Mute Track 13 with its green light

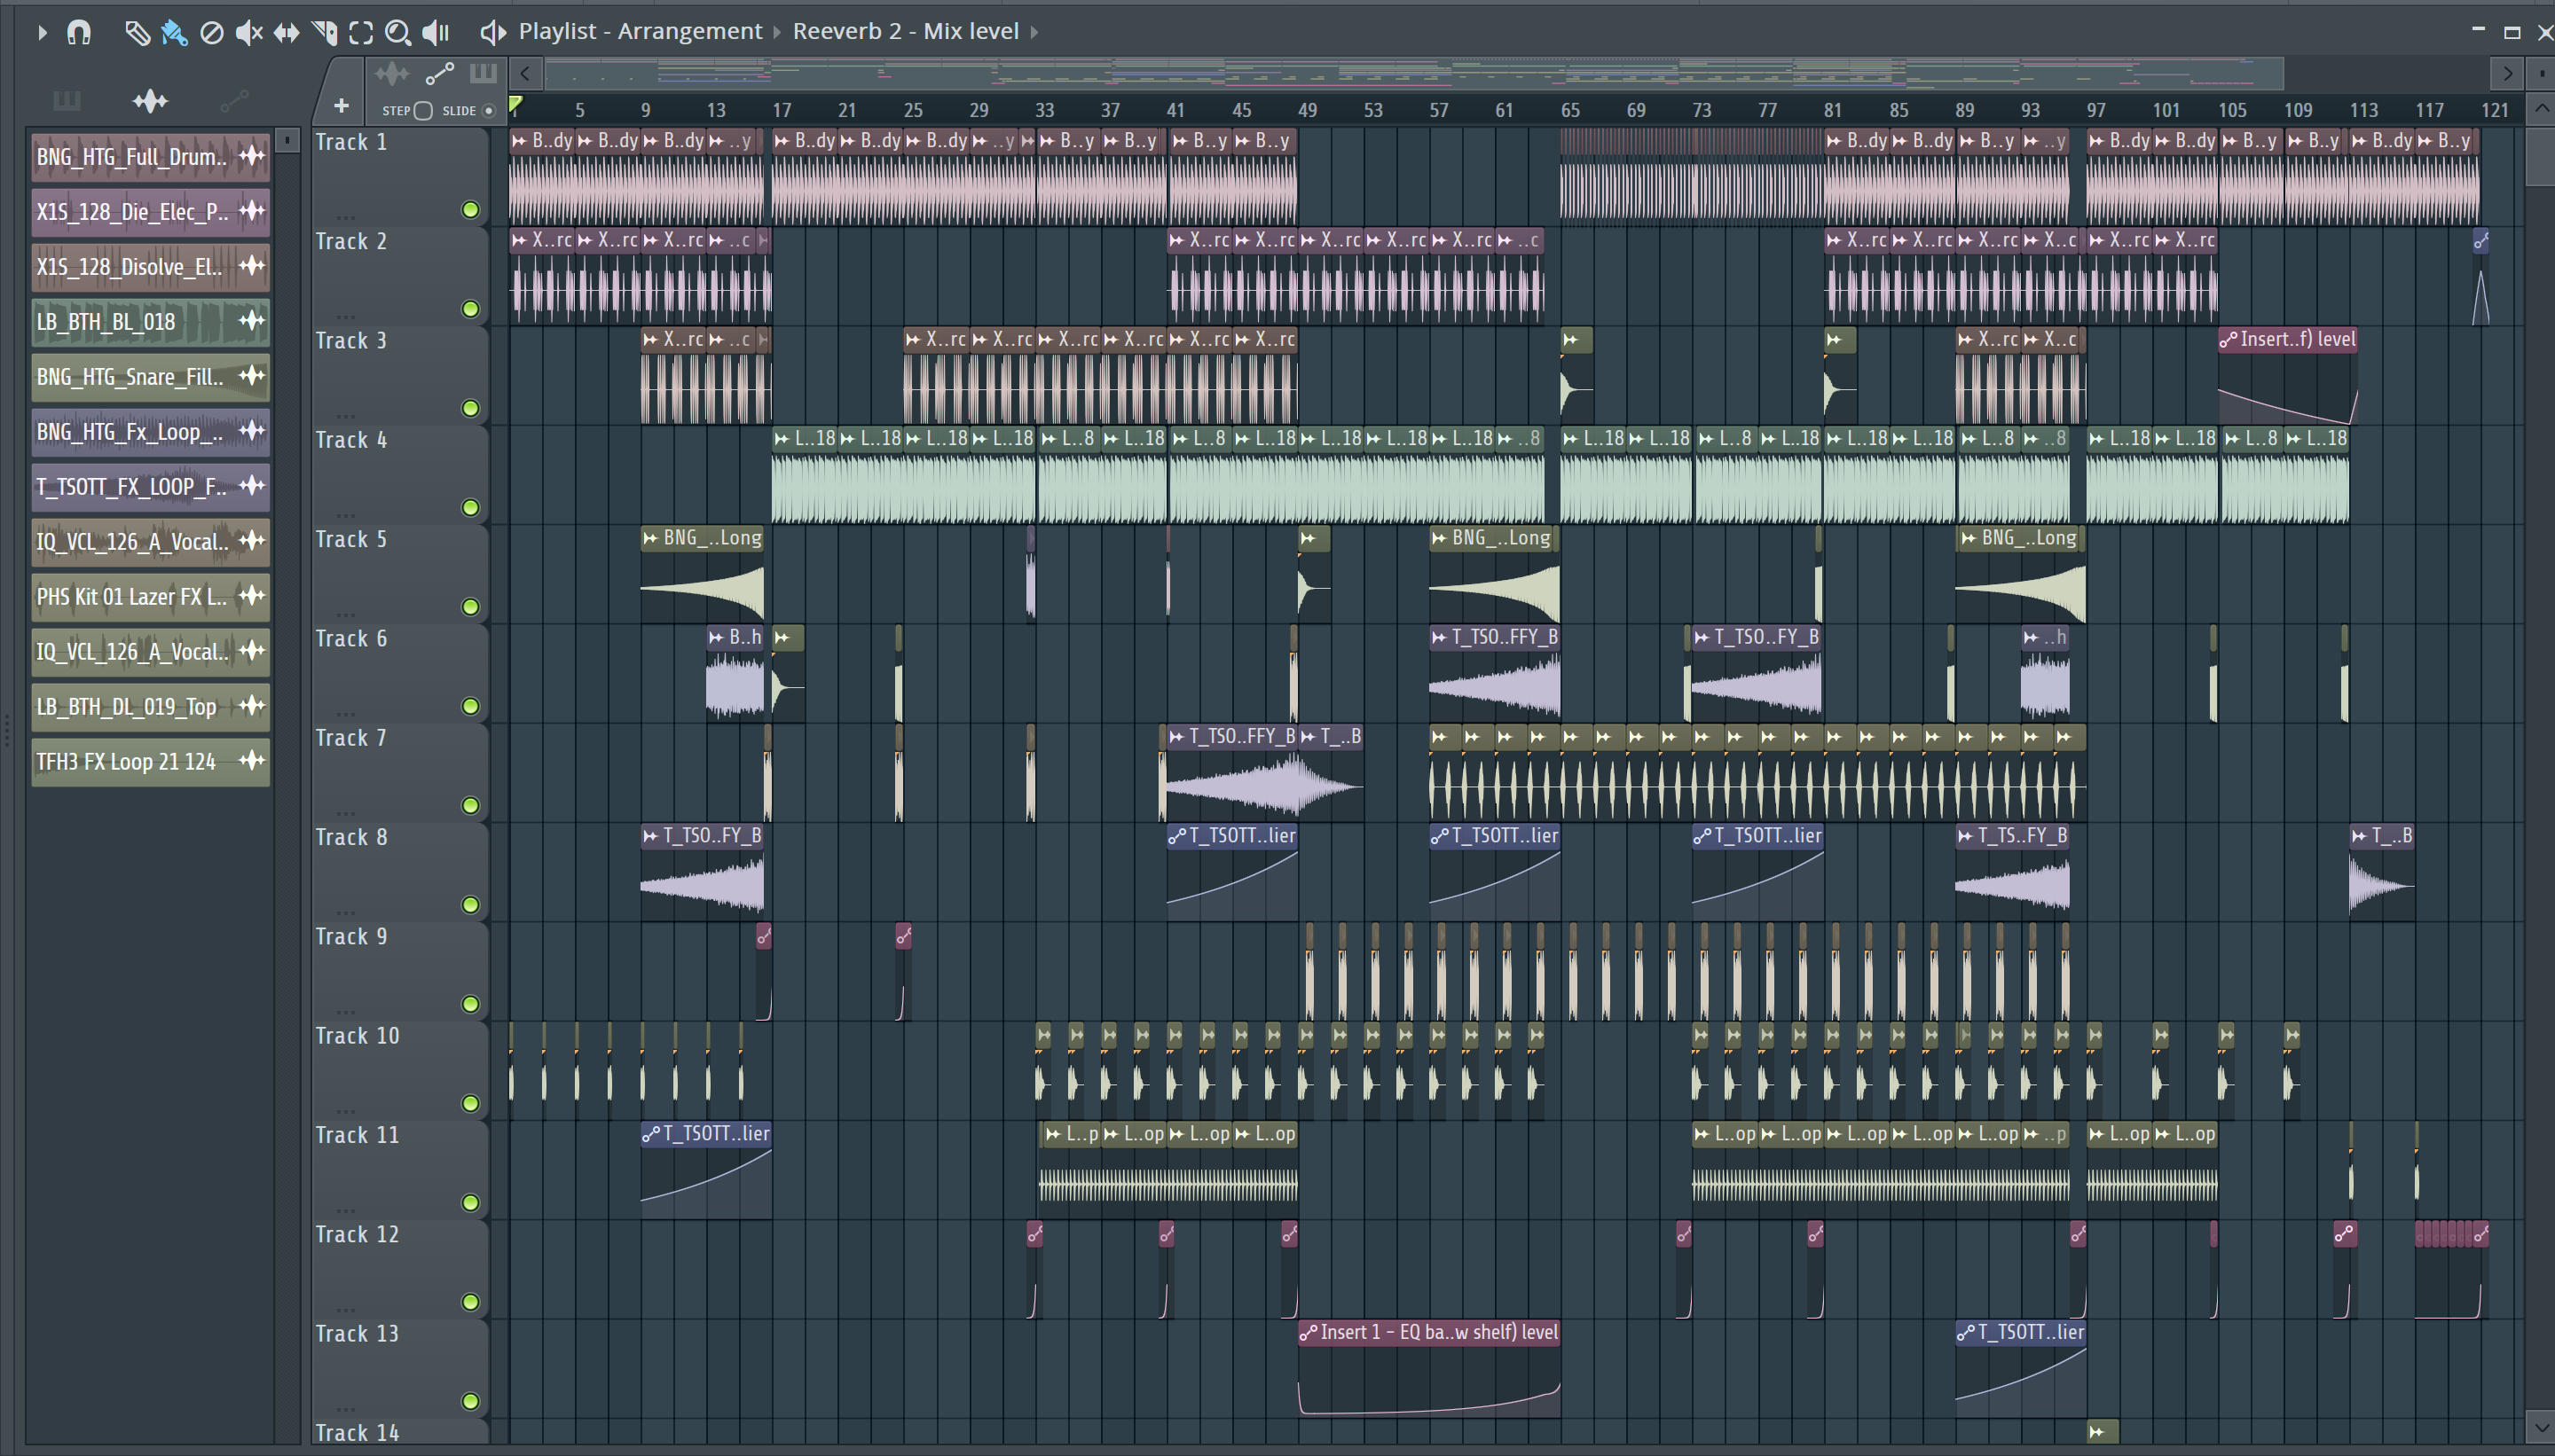[x=470, y=1402]
